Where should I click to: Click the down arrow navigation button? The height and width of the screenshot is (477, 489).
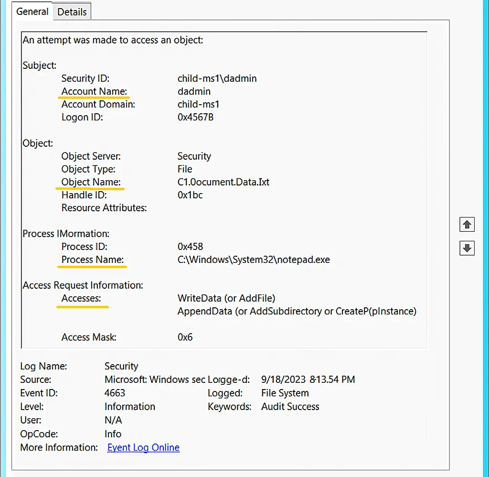tap(467, 248)
